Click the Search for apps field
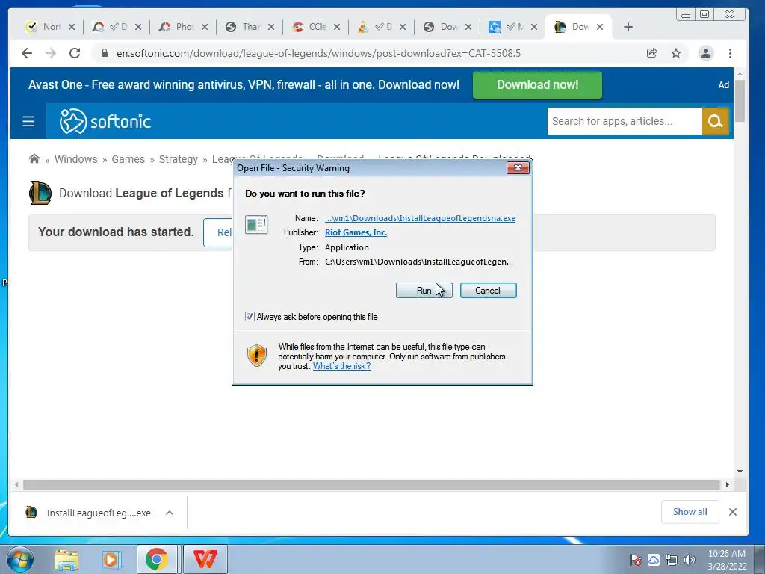This screenshot has width=765, height=574. click(625, 121)
